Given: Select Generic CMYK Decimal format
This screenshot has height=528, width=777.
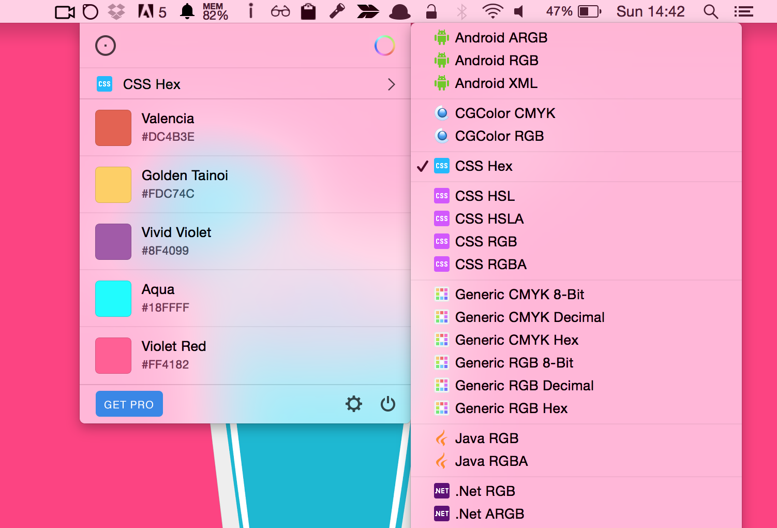Looking at the screenshot, I should point(576,317).
